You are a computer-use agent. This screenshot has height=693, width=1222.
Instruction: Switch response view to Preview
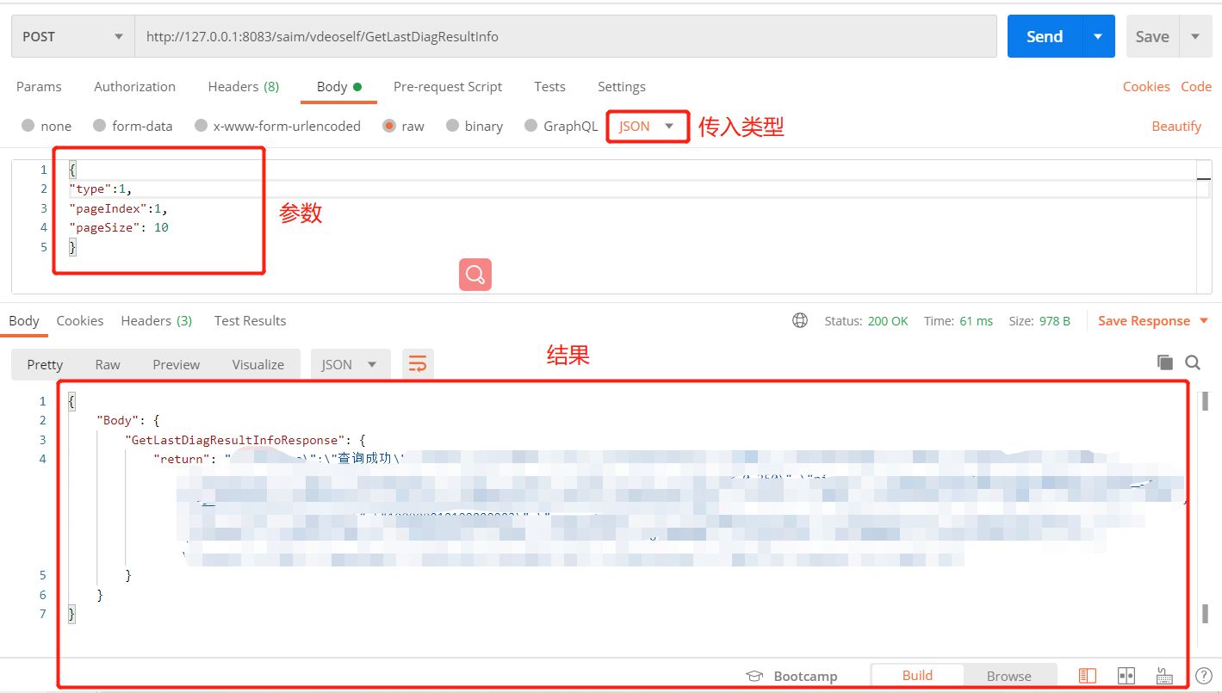pos(177,364)
